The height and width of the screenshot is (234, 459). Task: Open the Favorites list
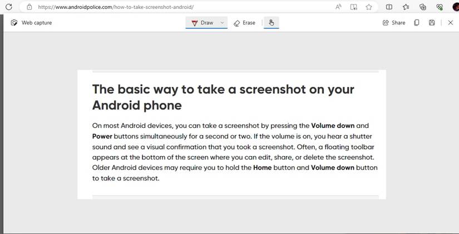click(x=406, y=7)
